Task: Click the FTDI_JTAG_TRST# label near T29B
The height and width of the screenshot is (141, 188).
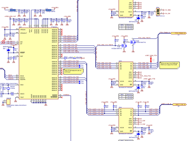Action: [144, 38]
